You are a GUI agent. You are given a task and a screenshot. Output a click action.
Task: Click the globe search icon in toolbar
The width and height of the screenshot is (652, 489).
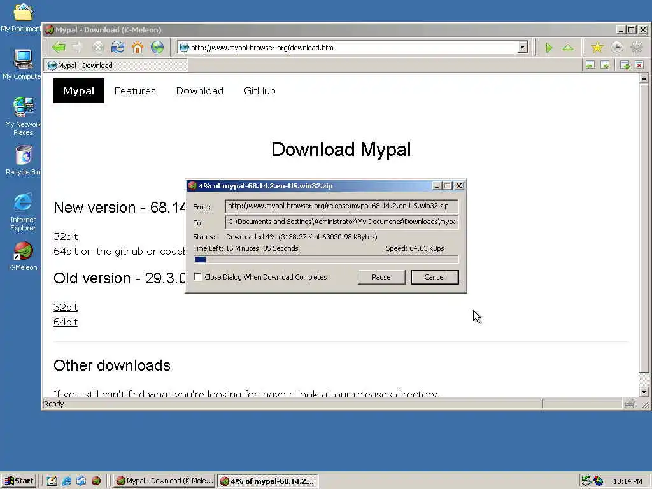tap(157, 47)
